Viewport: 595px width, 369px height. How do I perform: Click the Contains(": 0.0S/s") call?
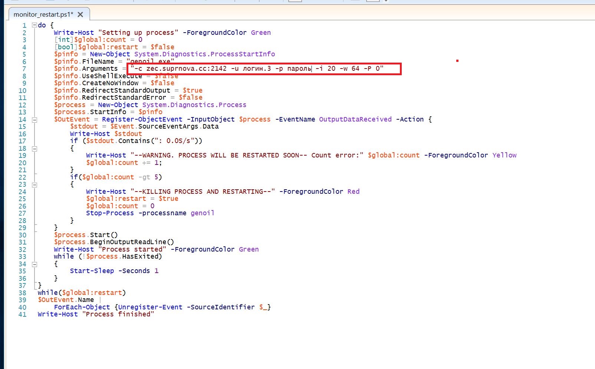click(x=160, y=141)
